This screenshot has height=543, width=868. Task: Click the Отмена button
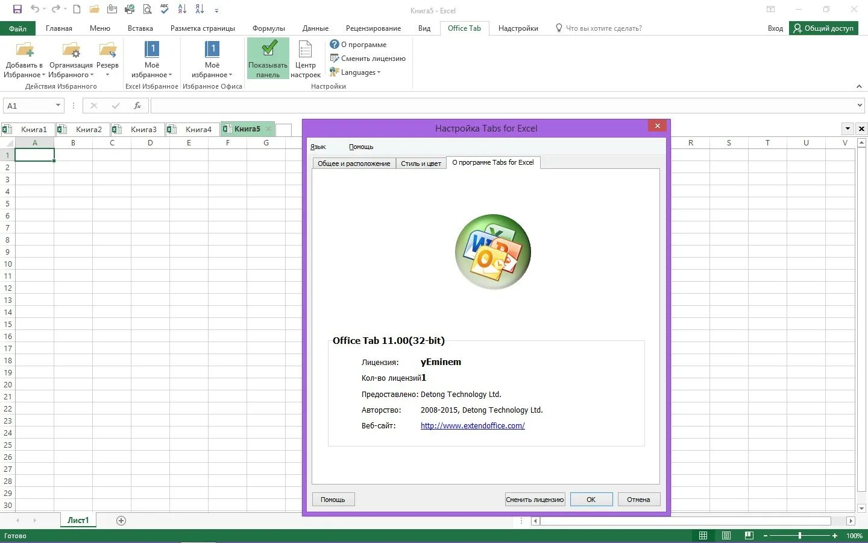(x=638, y=500)
